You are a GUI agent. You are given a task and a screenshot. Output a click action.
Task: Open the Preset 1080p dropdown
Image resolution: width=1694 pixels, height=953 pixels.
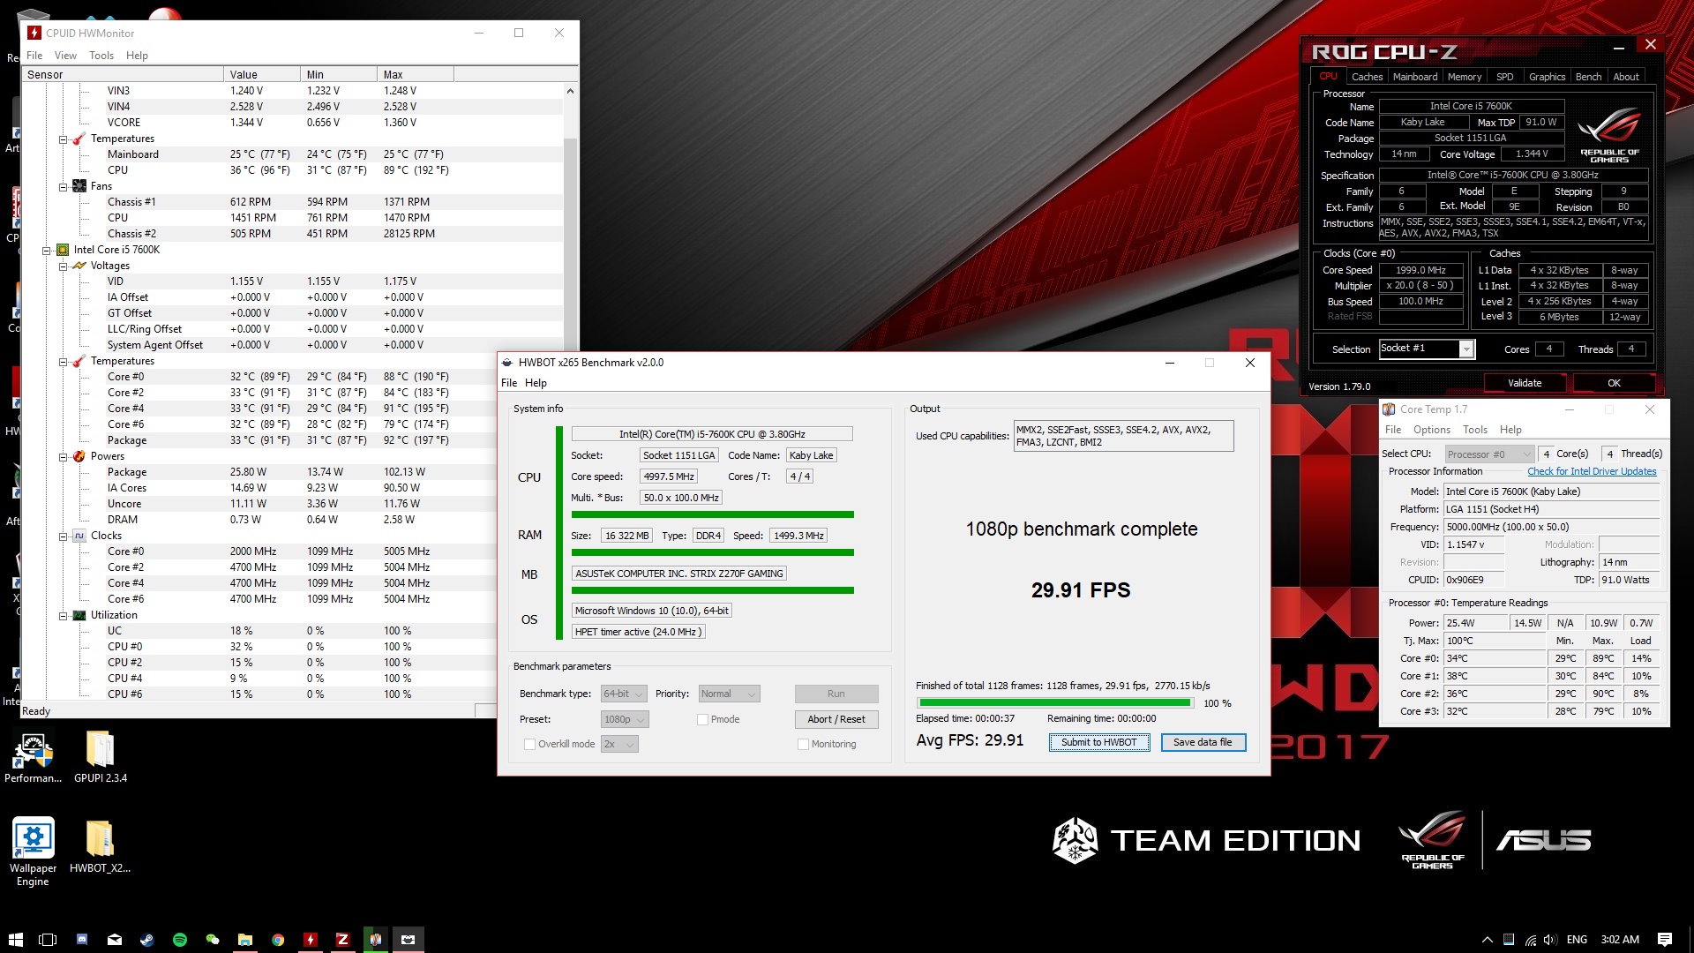625,719
